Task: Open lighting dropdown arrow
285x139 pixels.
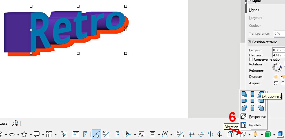Action: [x=262, y=135]
